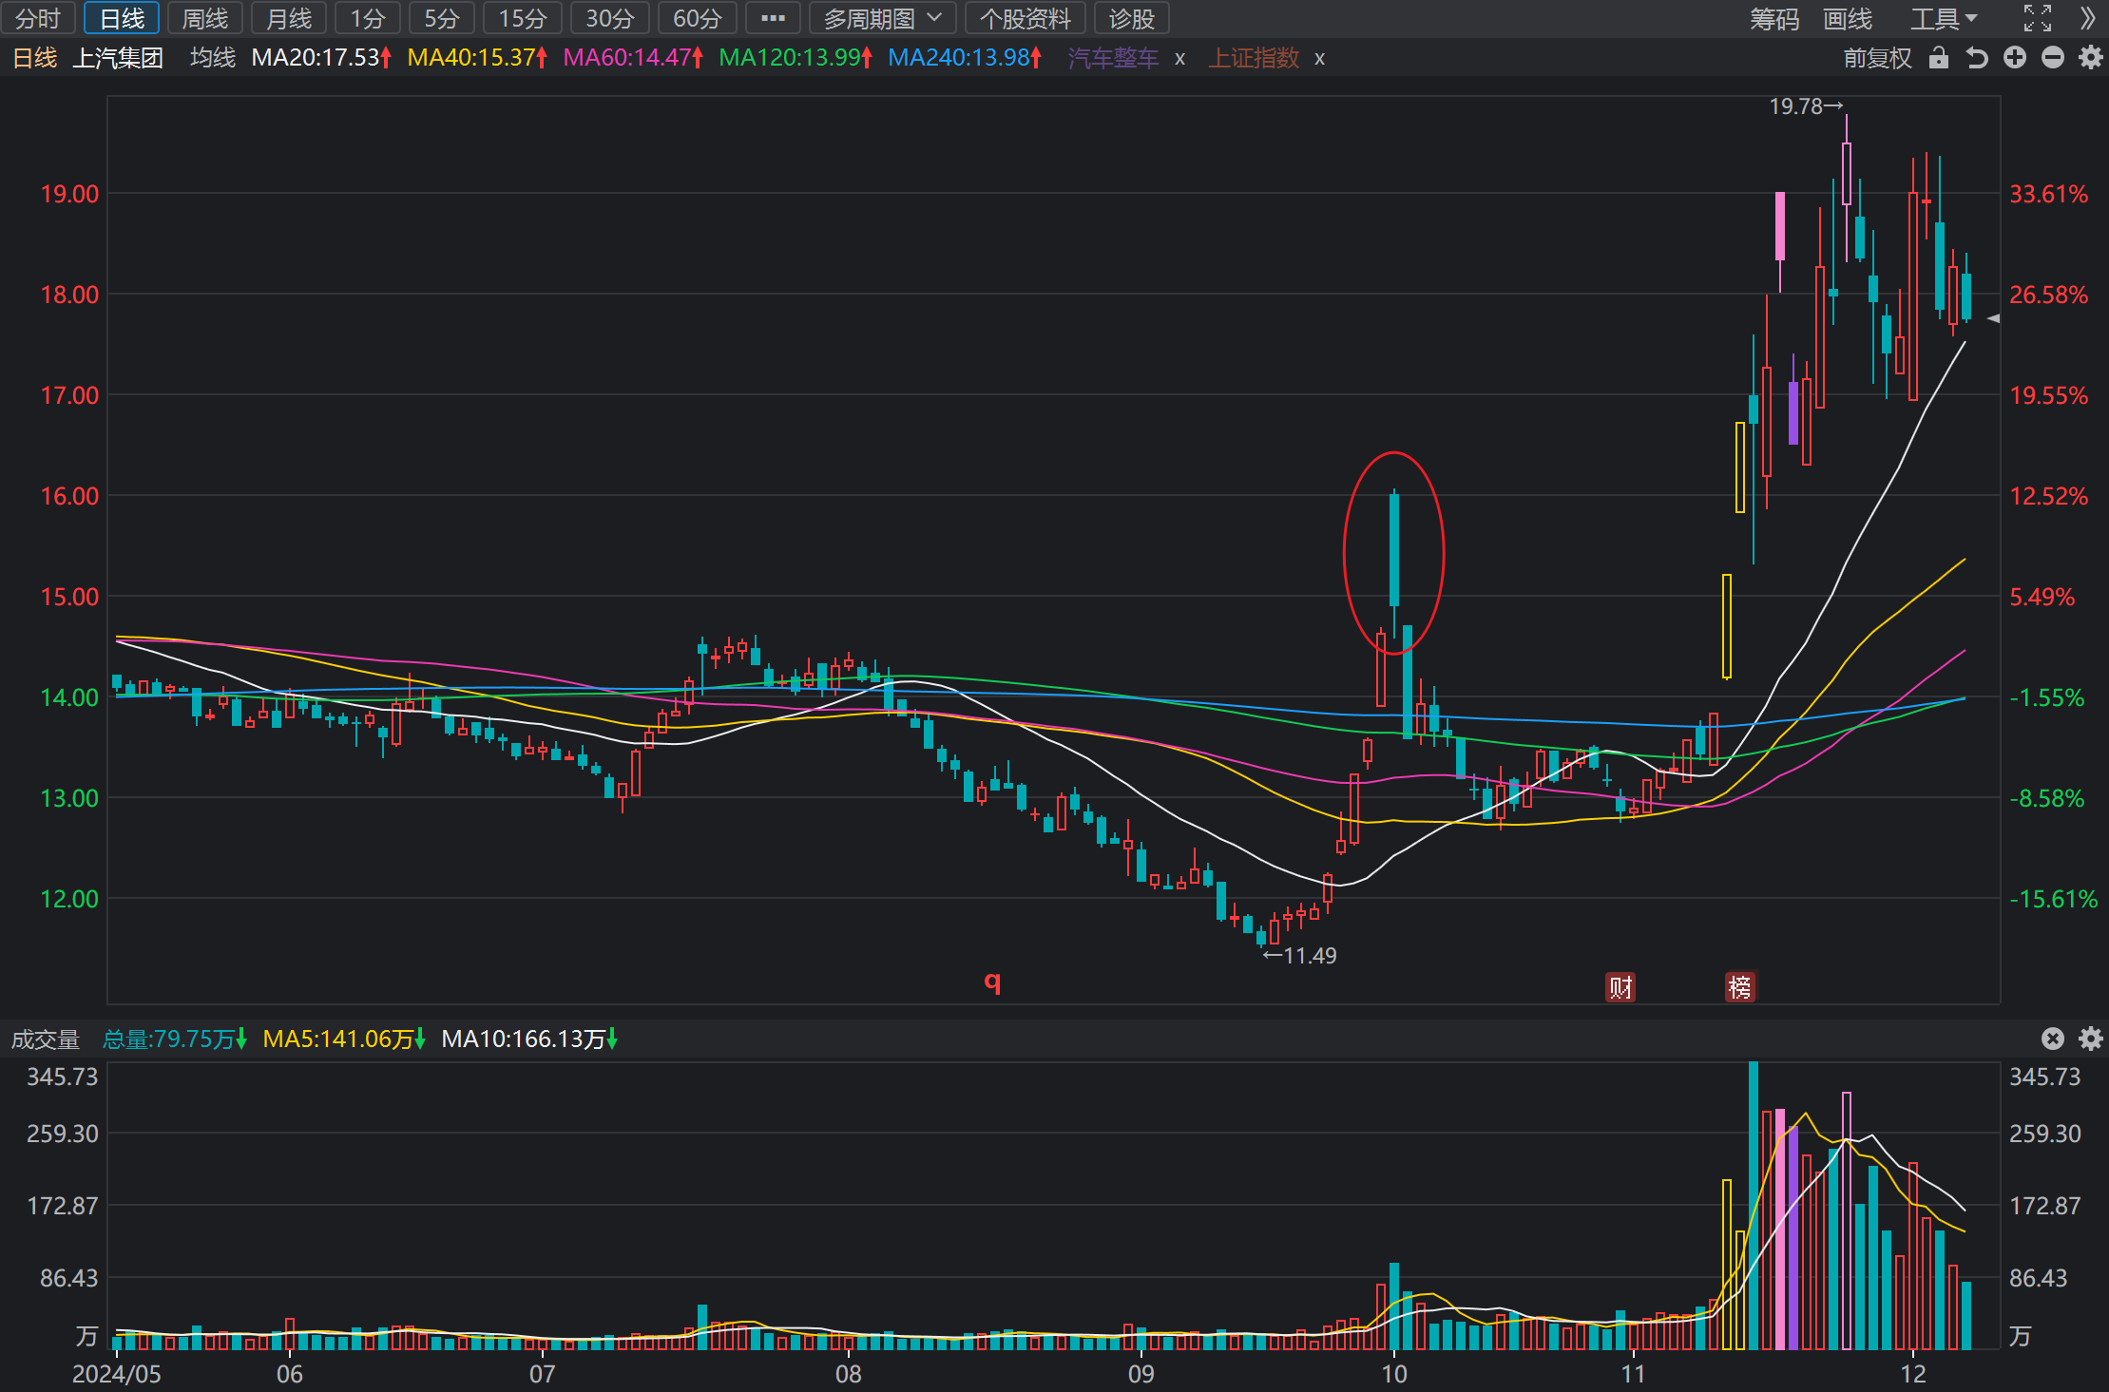Expand the 多周期图 dropdown

(882, 18)
